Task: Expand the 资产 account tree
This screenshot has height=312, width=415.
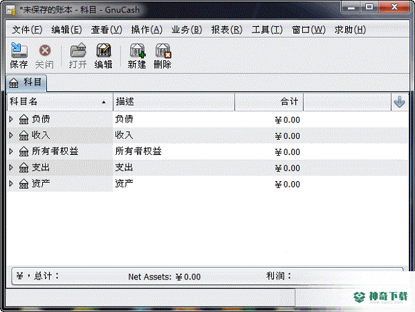Action: [x=11, y=183]
